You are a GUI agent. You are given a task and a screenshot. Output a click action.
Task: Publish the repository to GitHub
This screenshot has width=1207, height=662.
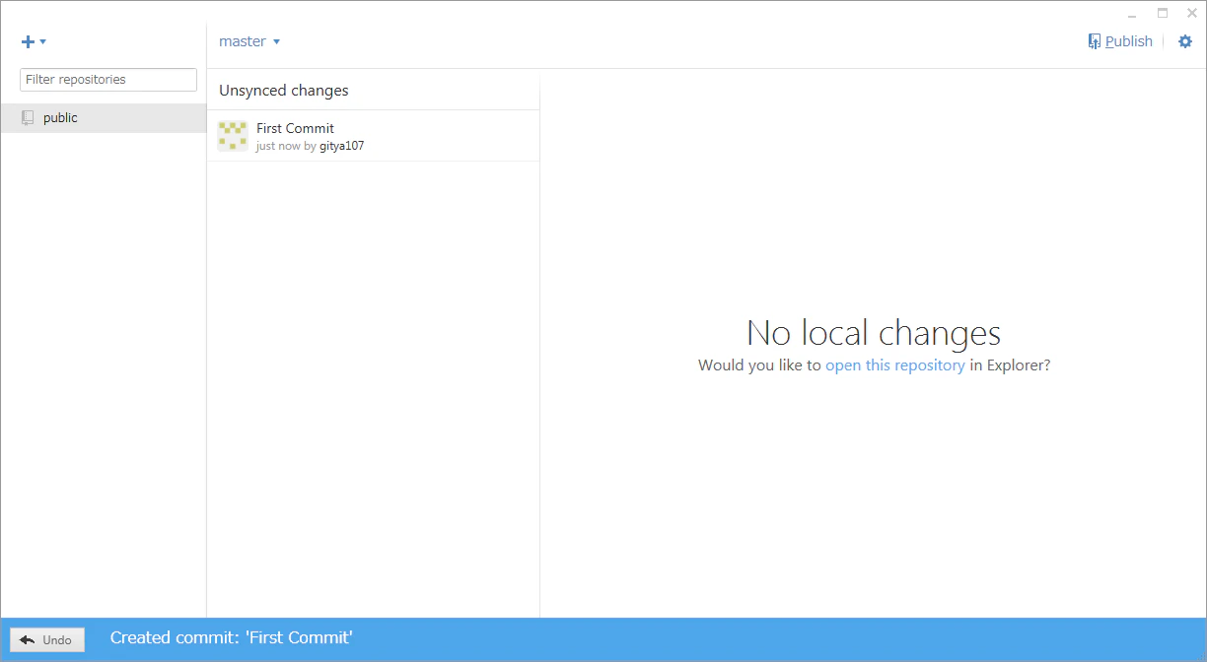point(1120,41)
